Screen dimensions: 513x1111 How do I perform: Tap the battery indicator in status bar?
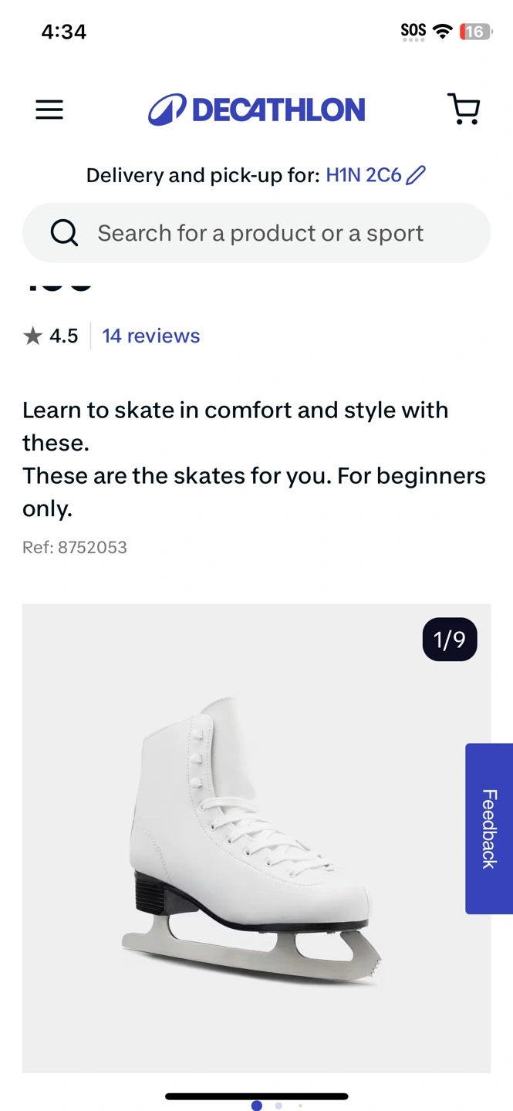coord(474,32)
